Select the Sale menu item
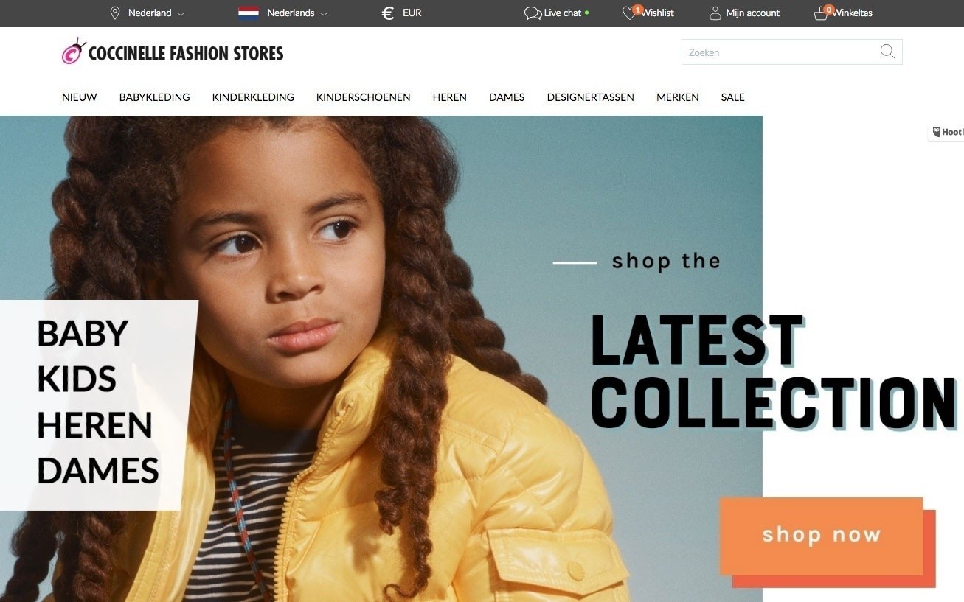Viewport: 964px width, 602px height. (732, 97)
